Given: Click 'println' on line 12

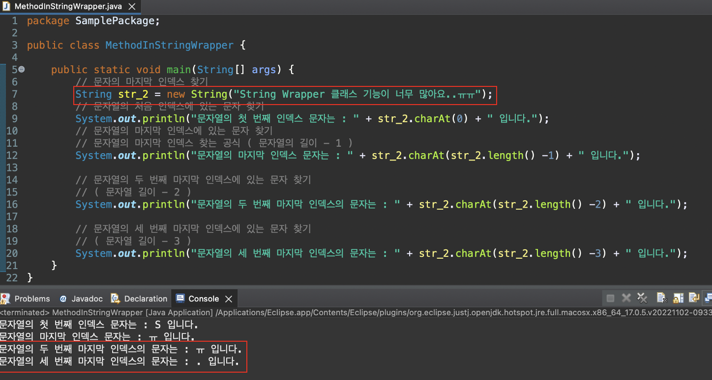Looking at the screenshot, I should click(x=163, y=156).
